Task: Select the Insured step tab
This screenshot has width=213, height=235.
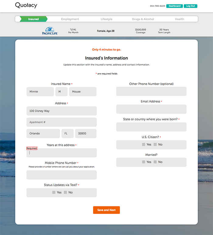Action: coord(33,19)
